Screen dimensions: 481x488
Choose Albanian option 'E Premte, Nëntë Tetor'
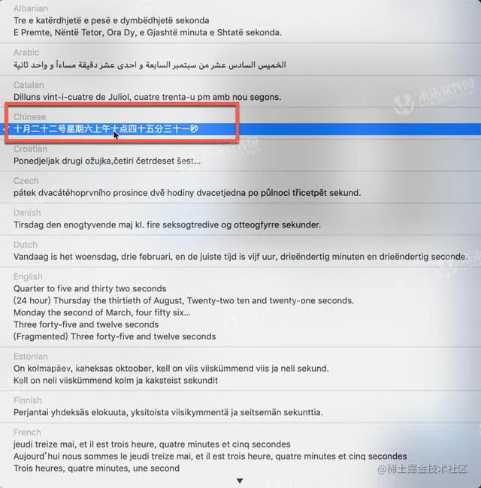[x=147, y=32]
